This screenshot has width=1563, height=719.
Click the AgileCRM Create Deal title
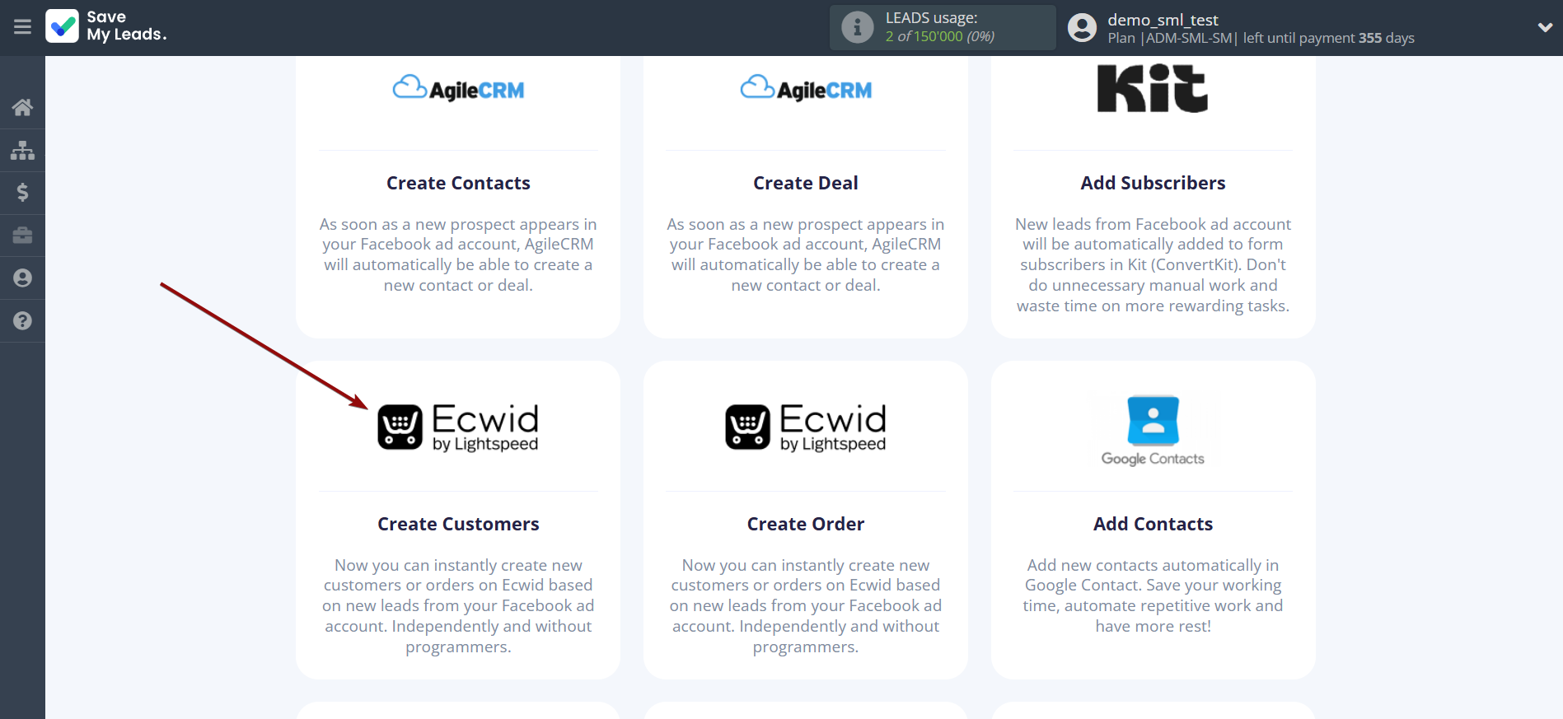tap(805, 183)
